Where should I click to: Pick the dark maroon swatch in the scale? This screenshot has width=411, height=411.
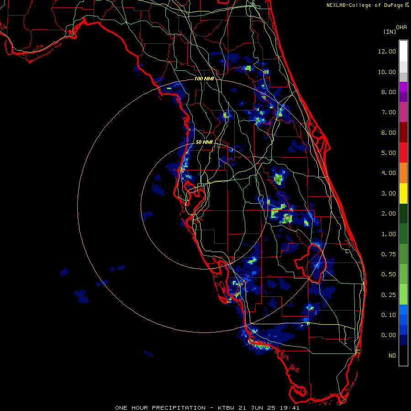pyautogui.click(x=403, y=132)
